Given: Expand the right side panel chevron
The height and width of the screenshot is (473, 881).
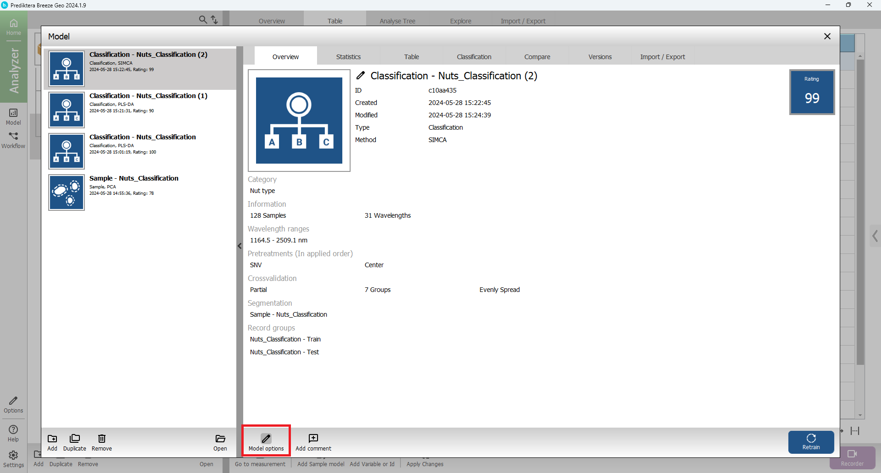Looking at the screenshot, I should 875,236.
